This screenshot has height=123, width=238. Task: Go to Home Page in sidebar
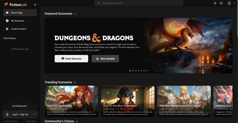point(20,13)
